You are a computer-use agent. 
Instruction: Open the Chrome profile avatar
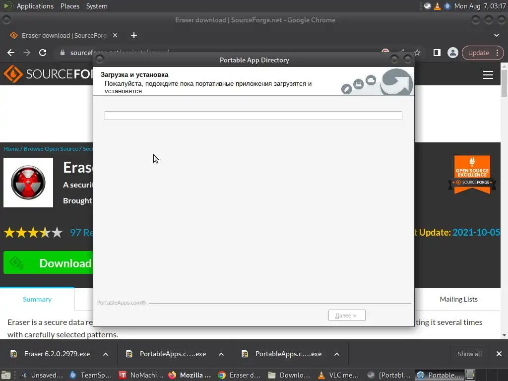pos(452,53)
